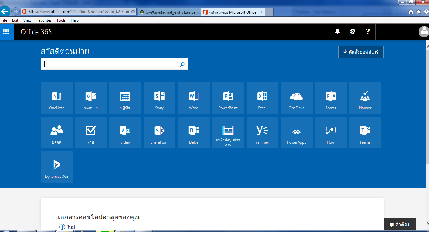Open the ปฏิทิน (Calendar) tile
Image resolution: width=429 pixels, height=232 pixels.
point(125,98)
